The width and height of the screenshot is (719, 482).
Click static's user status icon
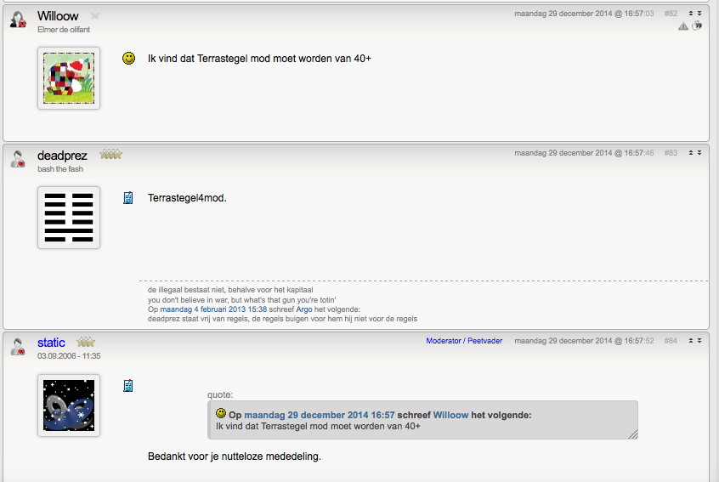pos(18,347)
